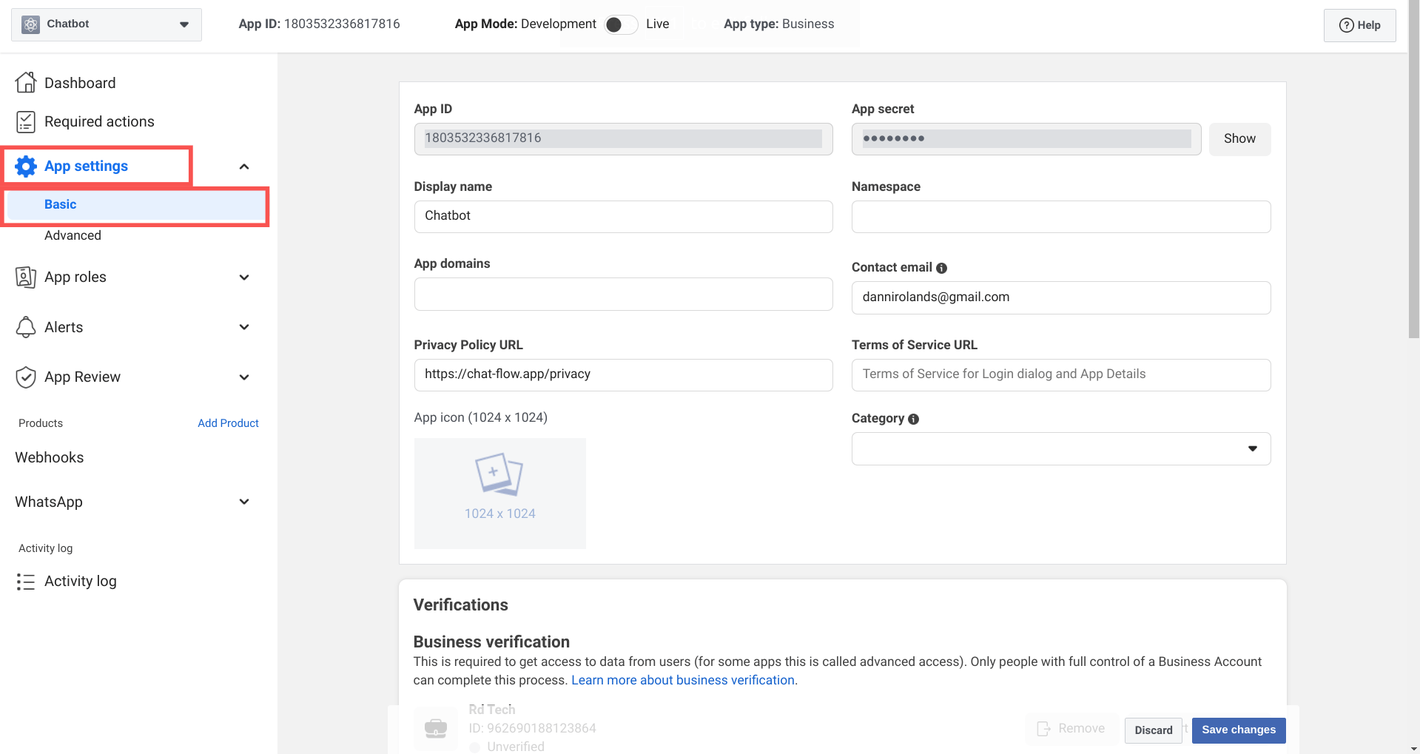Viewport: 1420px width, 754px height.
Task: Open the Activity log page
Action: (80, 582)
